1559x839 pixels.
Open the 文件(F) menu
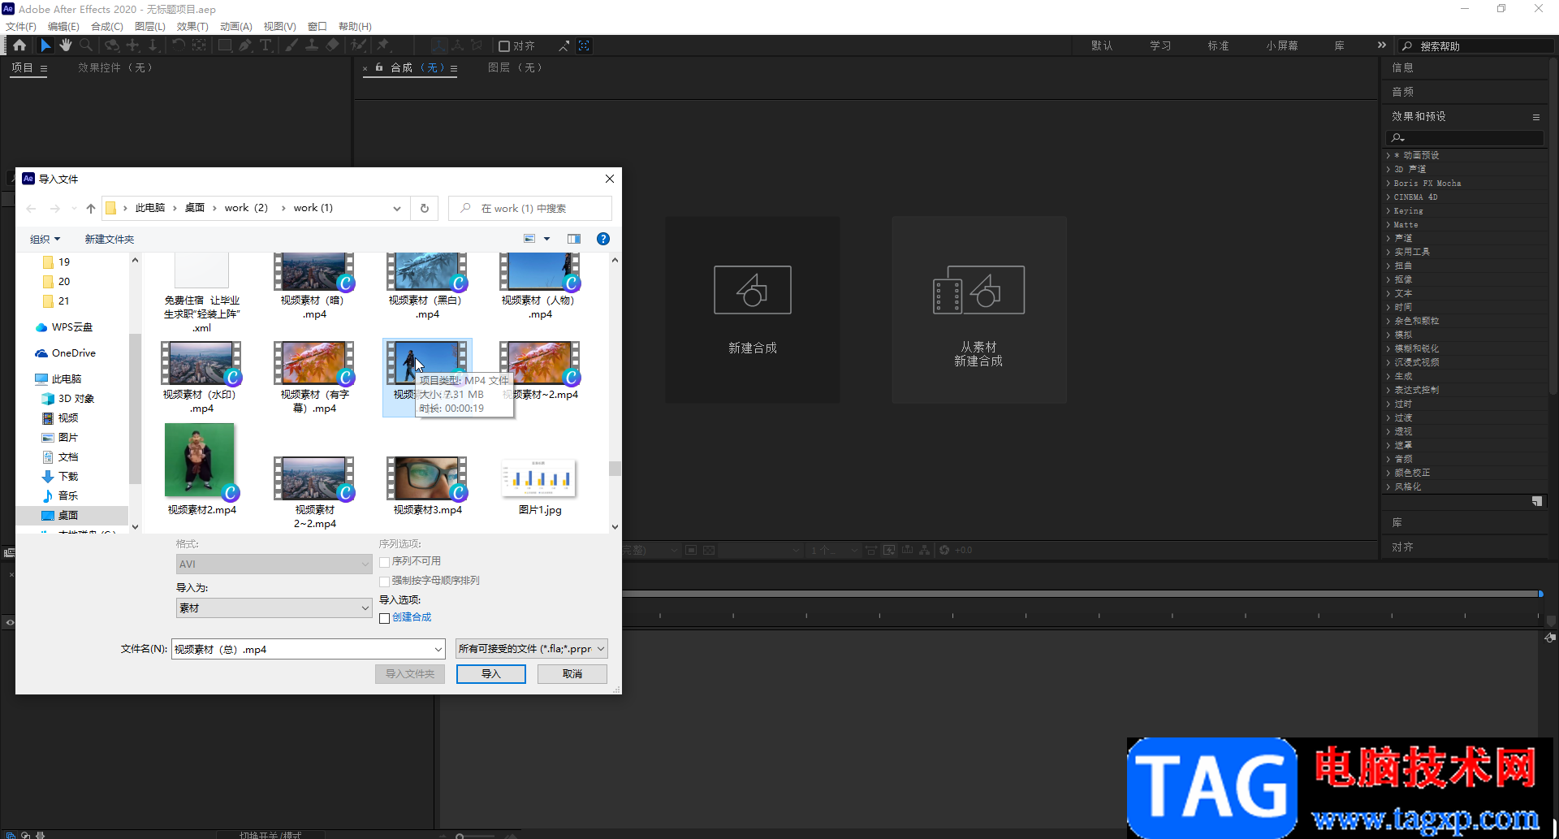pyautogui.click(x=21, y=26)
